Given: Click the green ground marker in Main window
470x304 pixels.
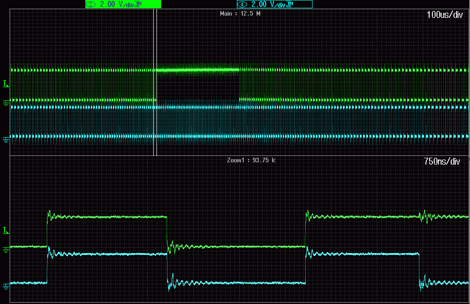Looking at the screenshot, I should tap(6, 103).
